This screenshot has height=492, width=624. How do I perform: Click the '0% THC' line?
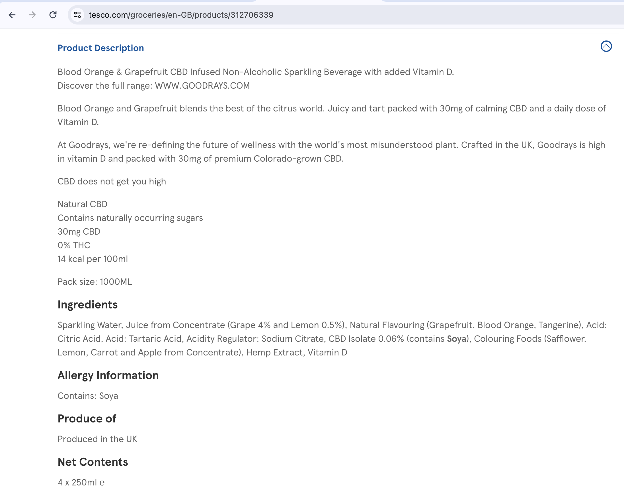pyautogui.click(x=74, y=245)
